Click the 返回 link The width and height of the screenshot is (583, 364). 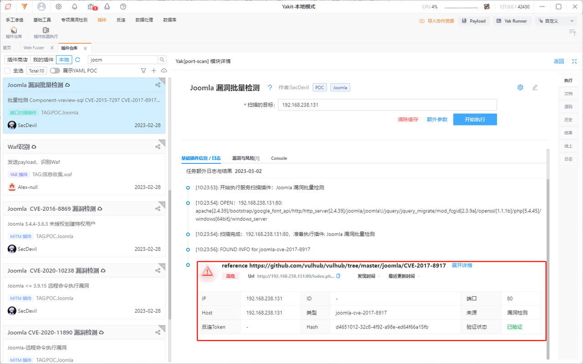pos(559,61)
